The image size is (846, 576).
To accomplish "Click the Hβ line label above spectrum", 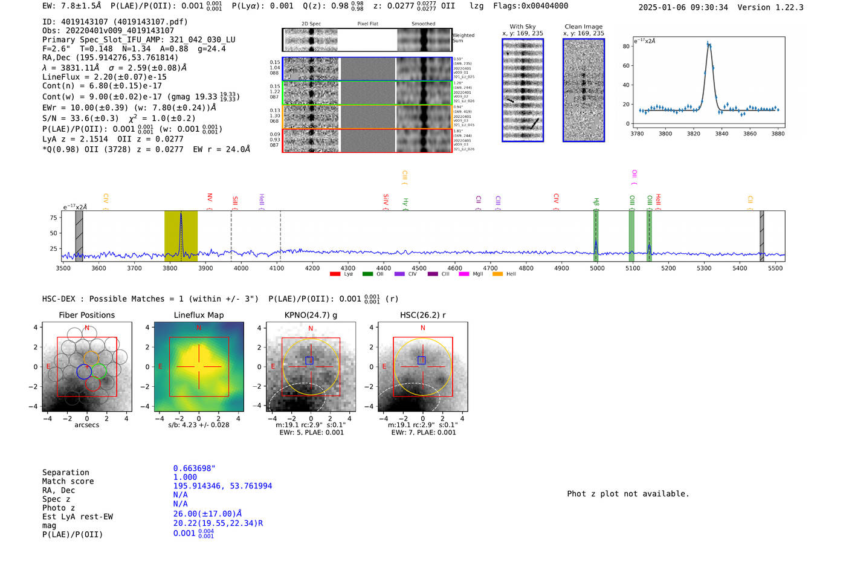I will coord(596,202).
